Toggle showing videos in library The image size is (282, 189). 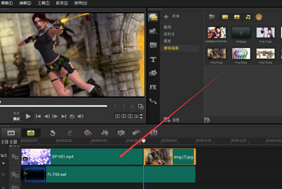tap(225, 17)
